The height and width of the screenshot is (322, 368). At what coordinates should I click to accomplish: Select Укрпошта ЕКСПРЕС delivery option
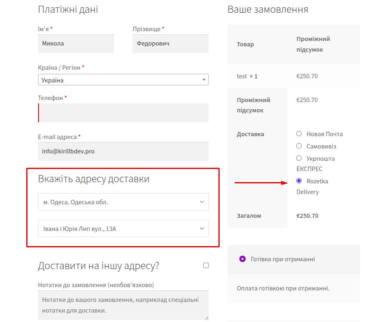point(299,158)
